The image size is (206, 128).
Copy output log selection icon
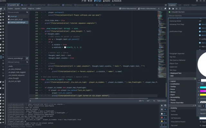point(165,106)
